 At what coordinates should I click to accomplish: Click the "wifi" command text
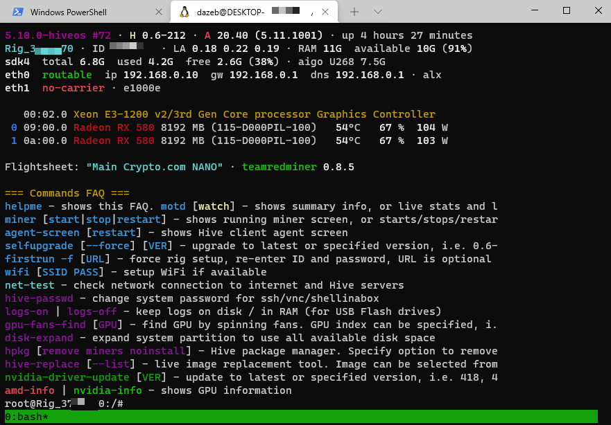click(x=17, y=272)
